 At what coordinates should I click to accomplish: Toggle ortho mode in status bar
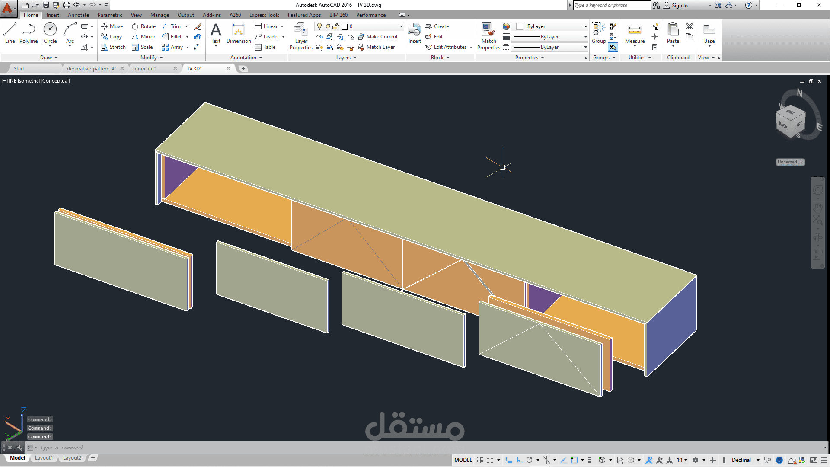(x=520, y=460)
